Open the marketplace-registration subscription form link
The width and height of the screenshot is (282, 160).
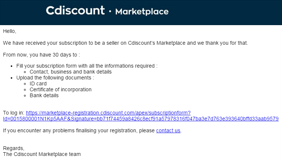(x=108, y=113)
